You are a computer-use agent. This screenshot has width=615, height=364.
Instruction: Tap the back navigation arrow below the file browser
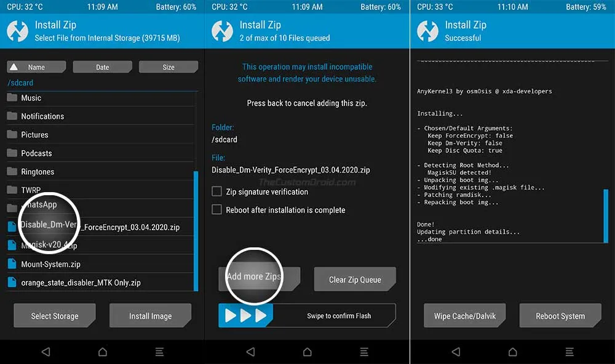(x=45, y=352)
